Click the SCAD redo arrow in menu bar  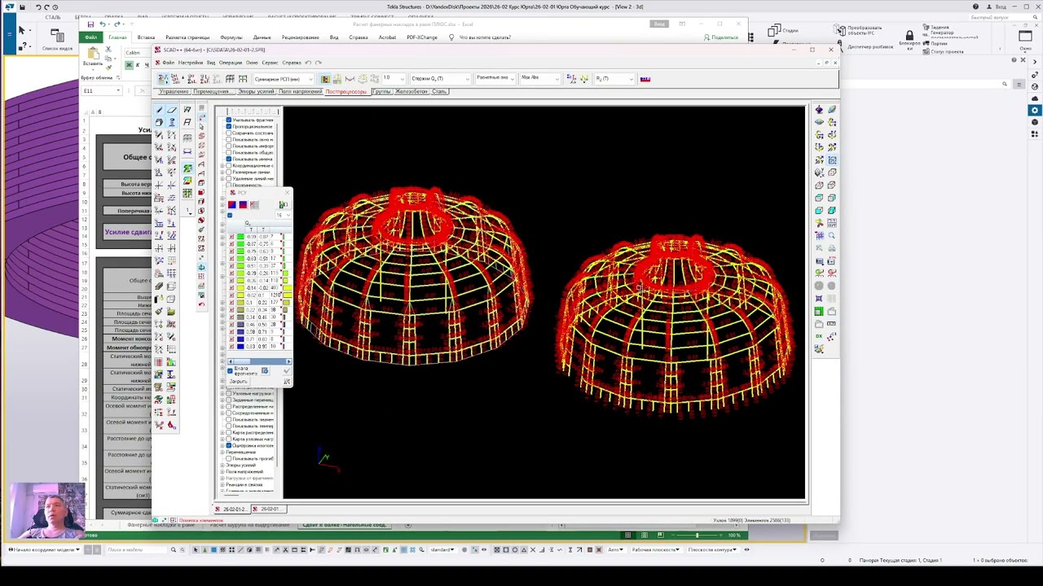coord(319,63)
